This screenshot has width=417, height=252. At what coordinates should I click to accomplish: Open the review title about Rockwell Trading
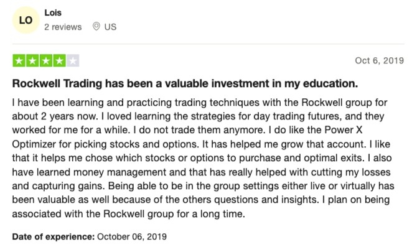click(185, 83)
